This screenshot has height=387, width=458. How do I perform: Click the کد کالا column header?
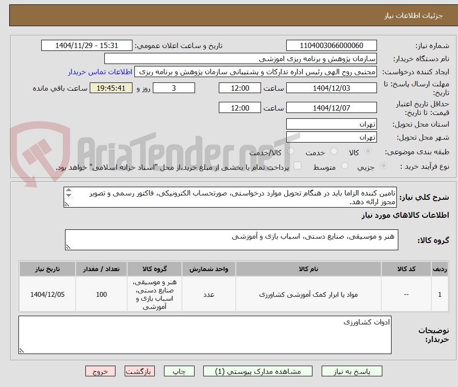coord(406,269)
